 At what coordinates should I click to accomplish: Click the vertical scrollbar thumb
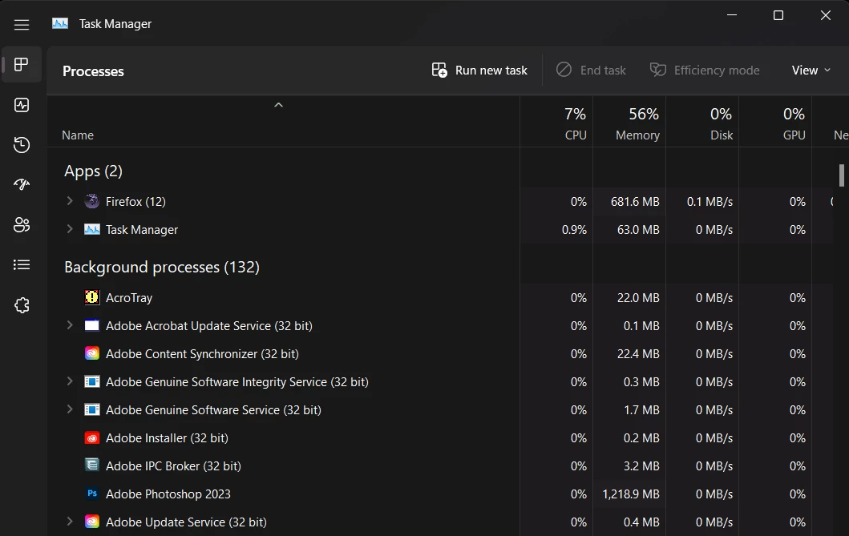pos(842,175)
